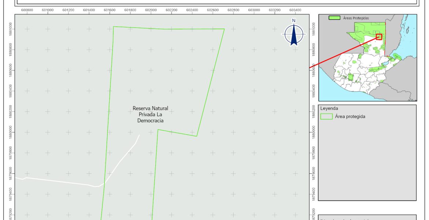Select the Reserva Natural Privada La Democracia label
This screenshot has width=429, height=220.
tap(150, 114)
